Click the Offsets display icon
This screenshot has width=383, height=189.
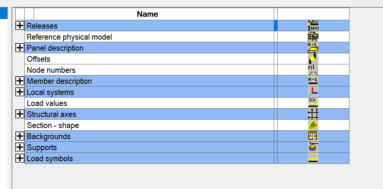pos(313,59)
